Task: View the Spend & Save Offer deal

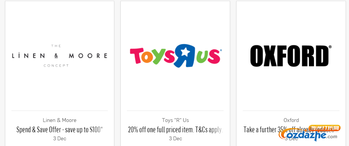Action: (x=60, y=130)
